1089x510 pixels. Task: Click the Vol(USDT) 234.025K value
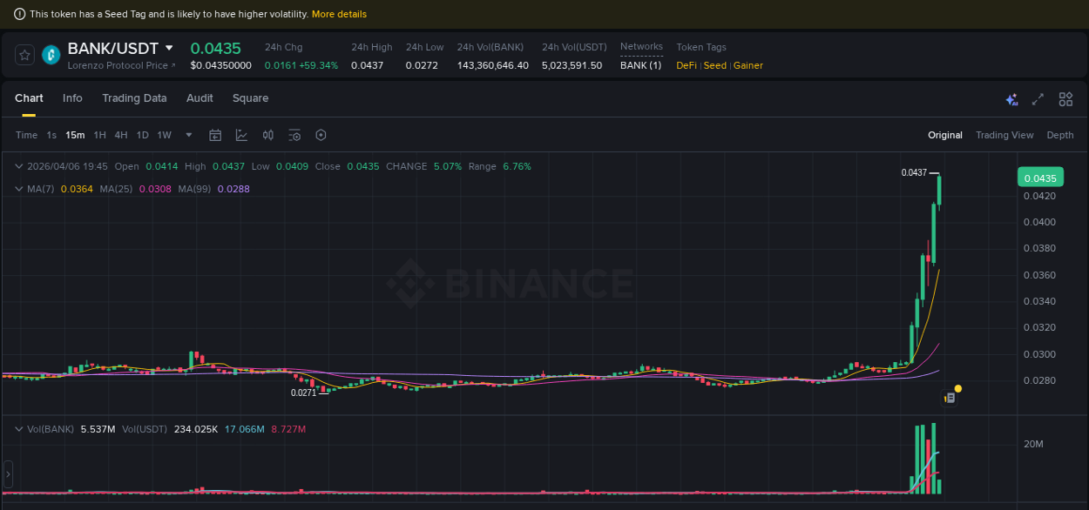point(196,429)
